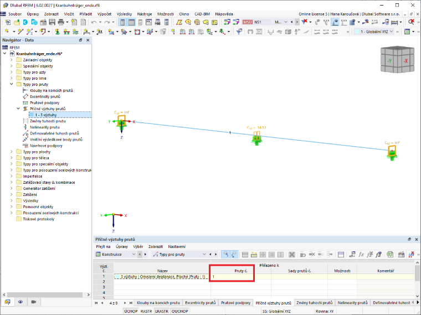Click the save diskette icon

(52, 22)
